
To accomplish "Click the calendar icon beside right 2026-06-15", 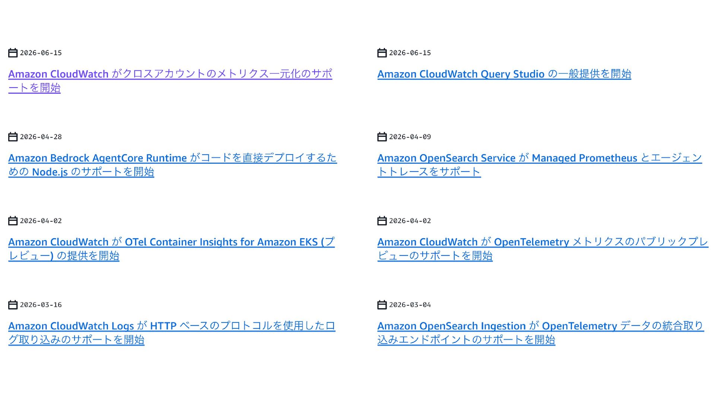I will pos(382,53).
